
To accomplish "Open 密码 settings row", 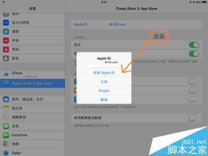I will click(32, 50).
